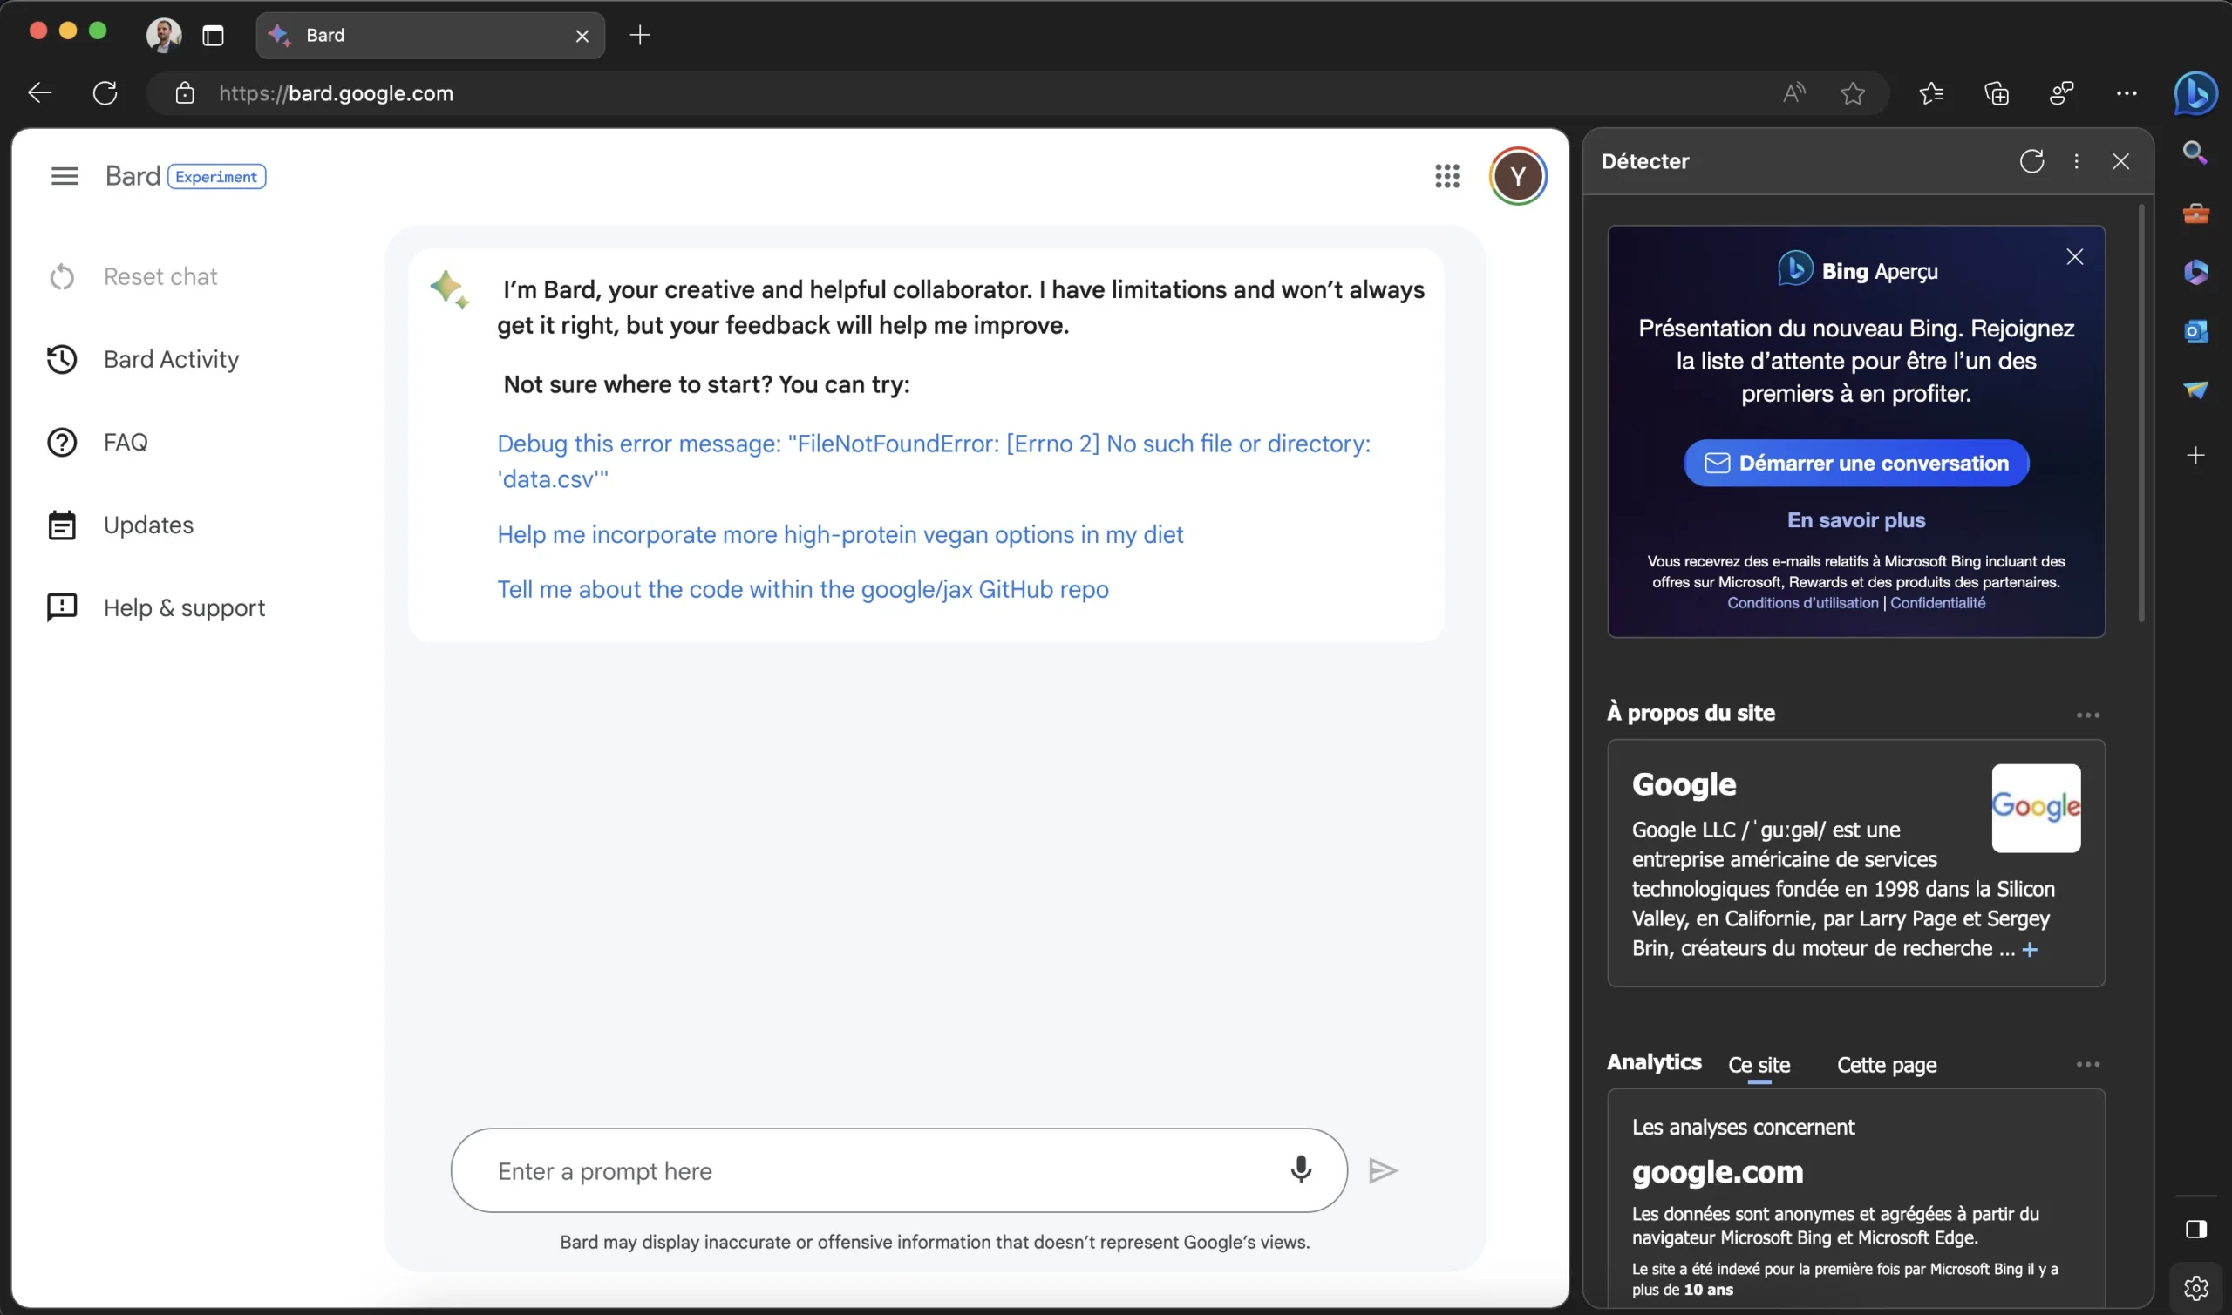Toggle Bard's hamburger main menu
Screen dimensions: 2232x1315
[65, 176]
